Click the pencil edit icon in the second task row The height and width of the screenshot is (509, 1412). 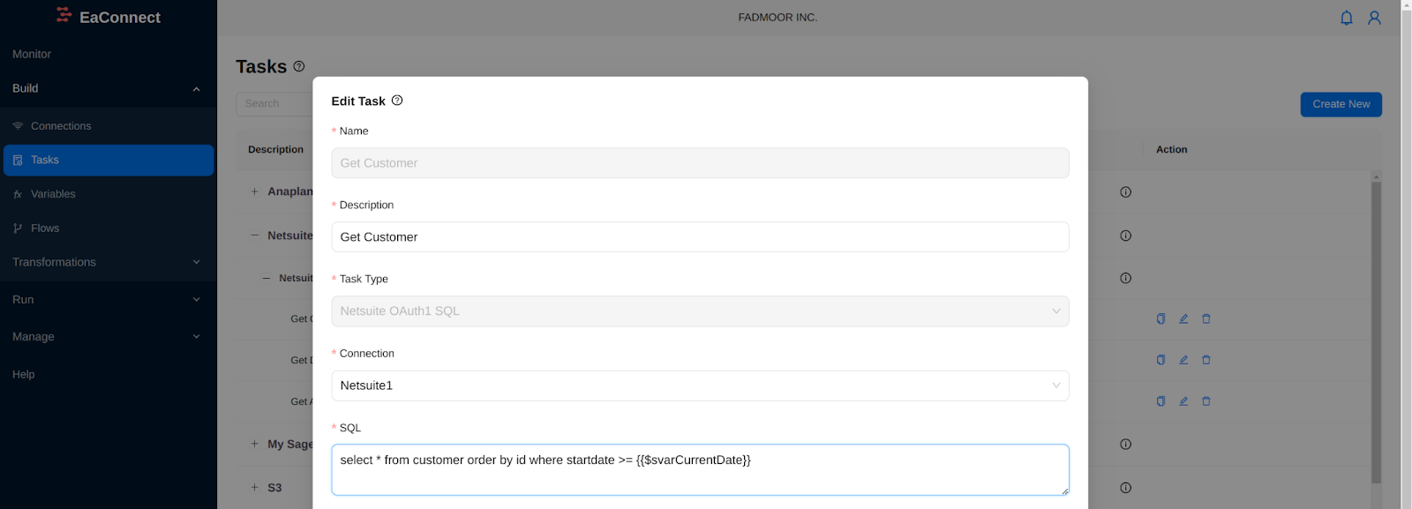click(1183, 360)
